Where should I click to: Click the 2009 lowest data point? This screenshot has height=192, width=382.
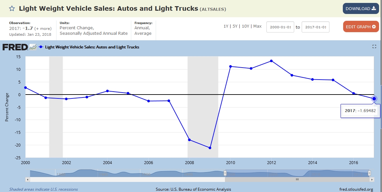coord(210,148)
